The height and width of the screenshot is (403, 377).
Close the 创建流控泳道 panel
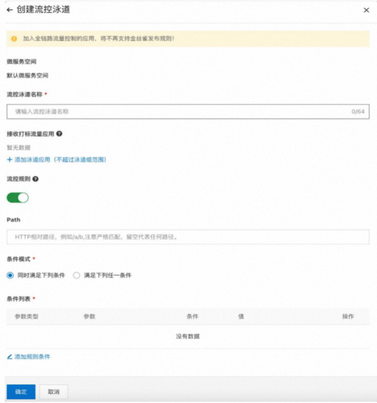click(366, 10)
